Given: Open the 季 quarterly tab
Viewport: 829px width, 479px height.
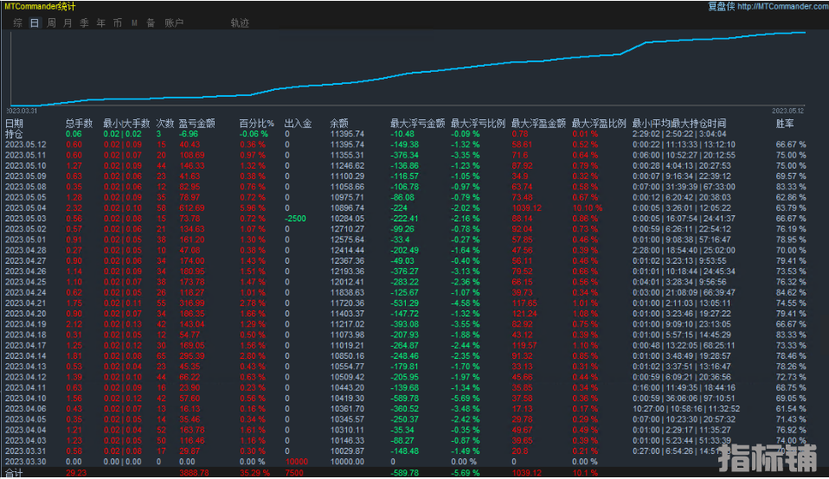Looking at the screenshot, I should 84,22.
